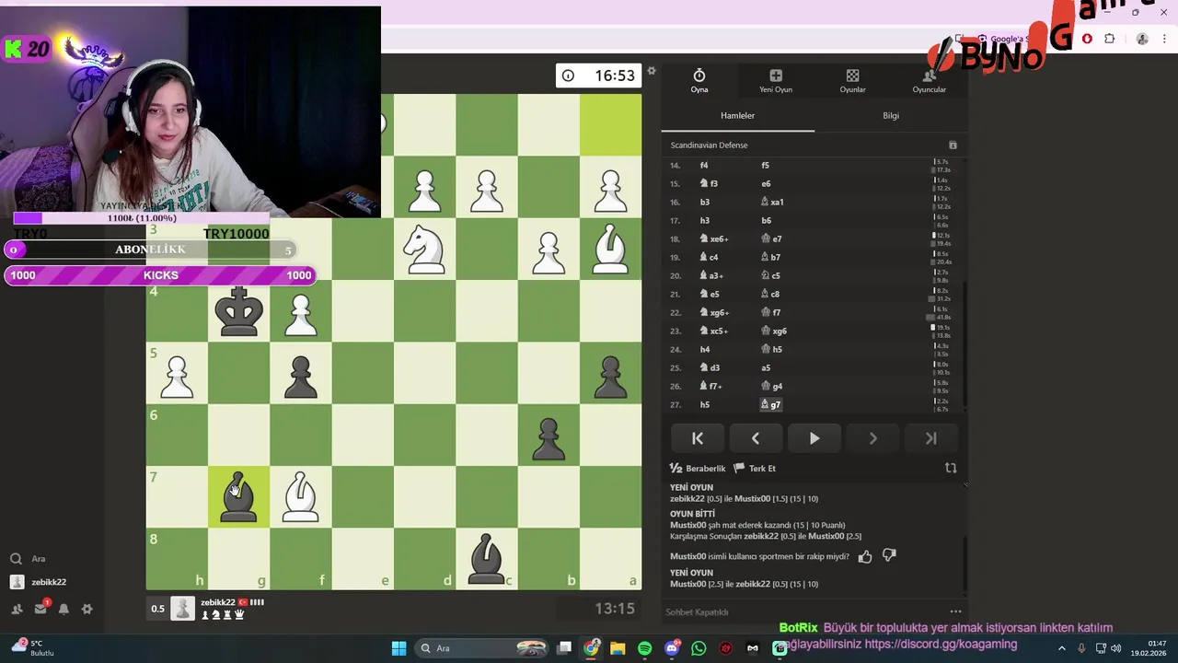Open the Yeni Oyun tab
Viewport: 1178px width, 663px height.
776,81
